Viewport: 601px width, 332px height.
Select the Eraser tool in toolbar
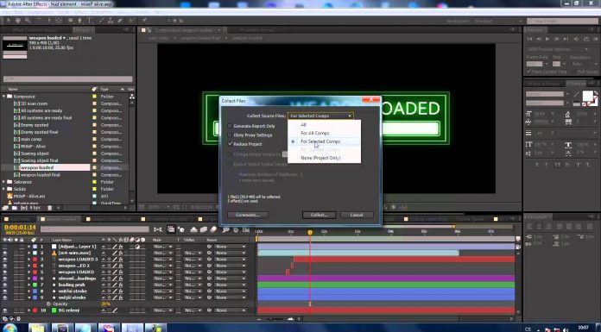(x=120, y=21)
